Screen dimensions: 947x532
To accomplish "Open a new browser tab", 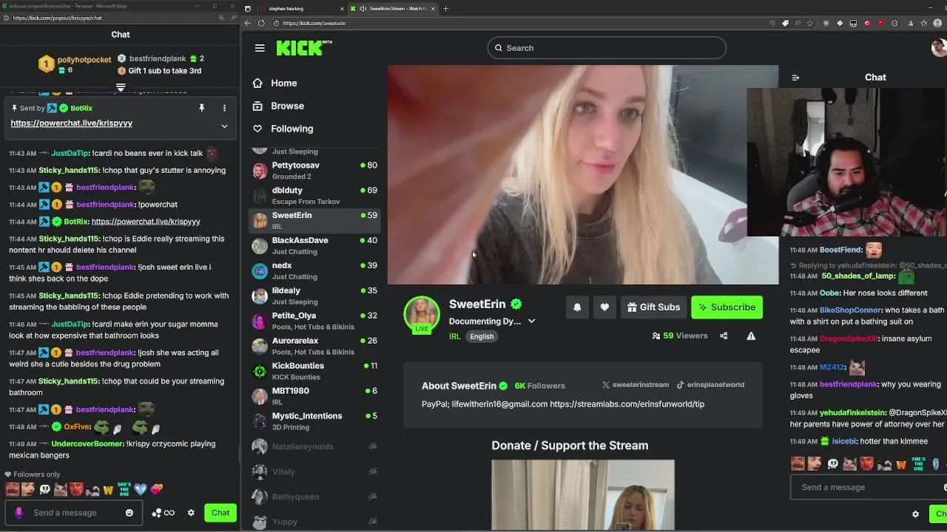I will pyautogui.click(x=445, y=9).
